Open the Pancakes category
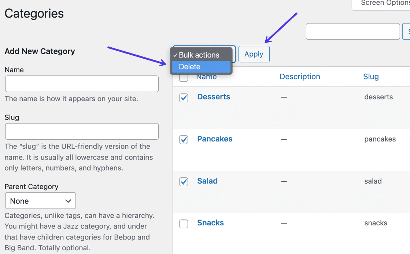The width and height of the screenshot is (410, 254). [x=215, y=139]
